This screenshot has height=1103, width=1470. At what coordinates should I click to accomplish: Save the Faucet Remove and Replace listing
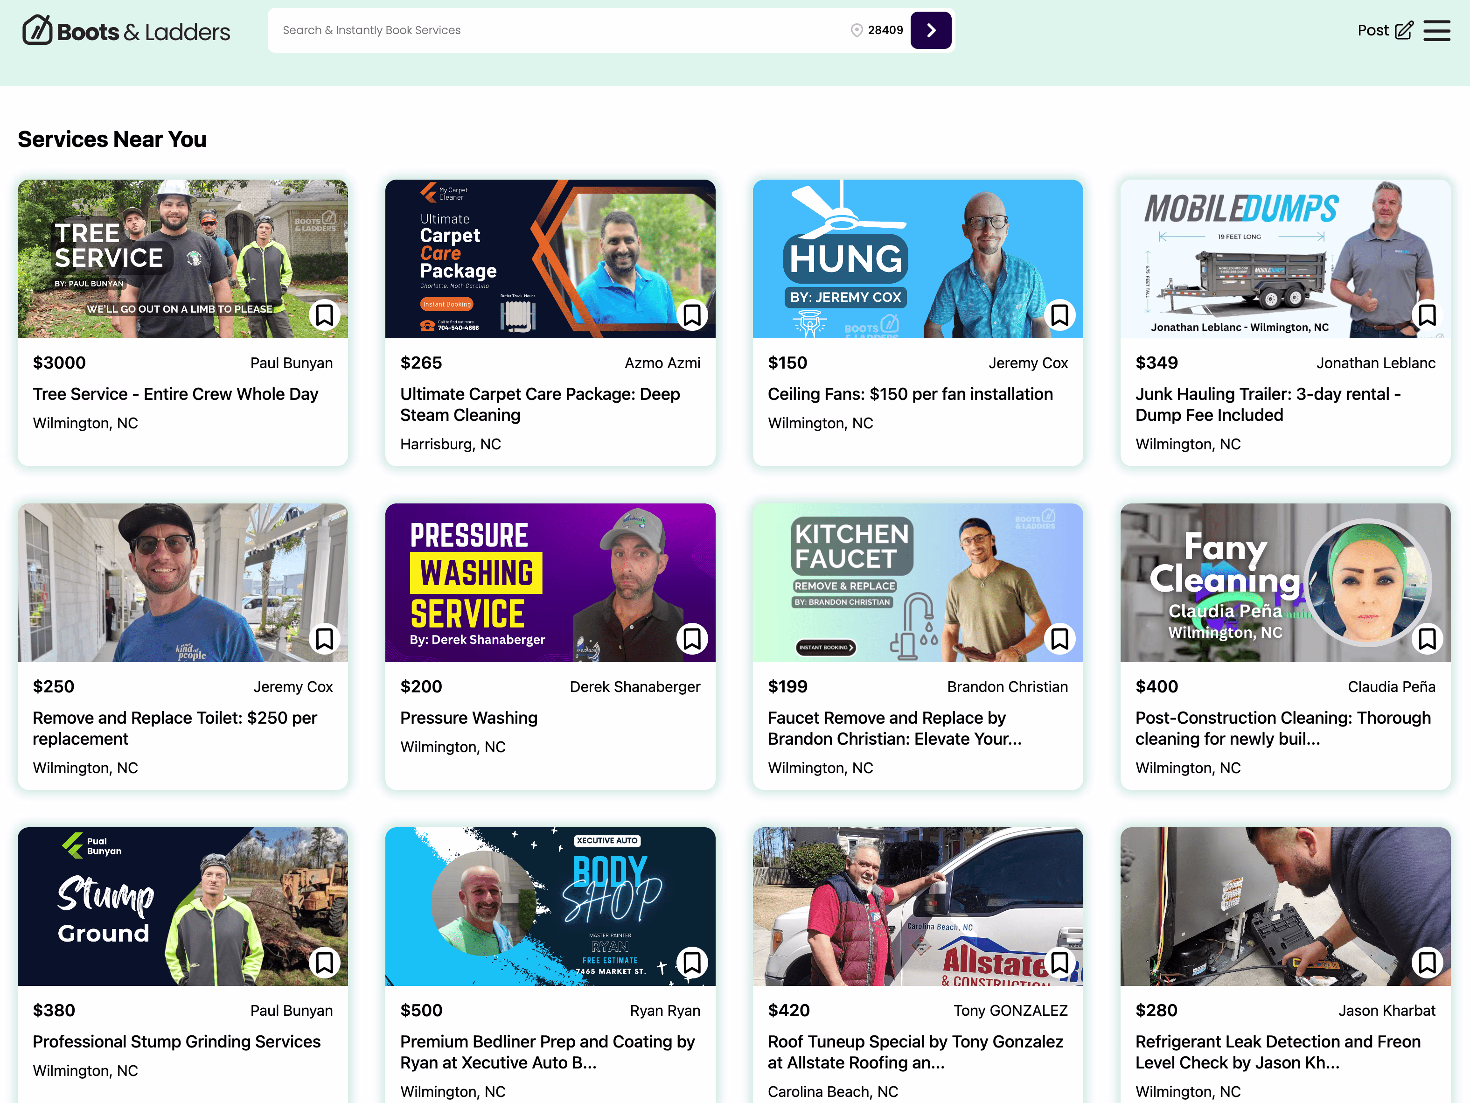coord(1059,639)
